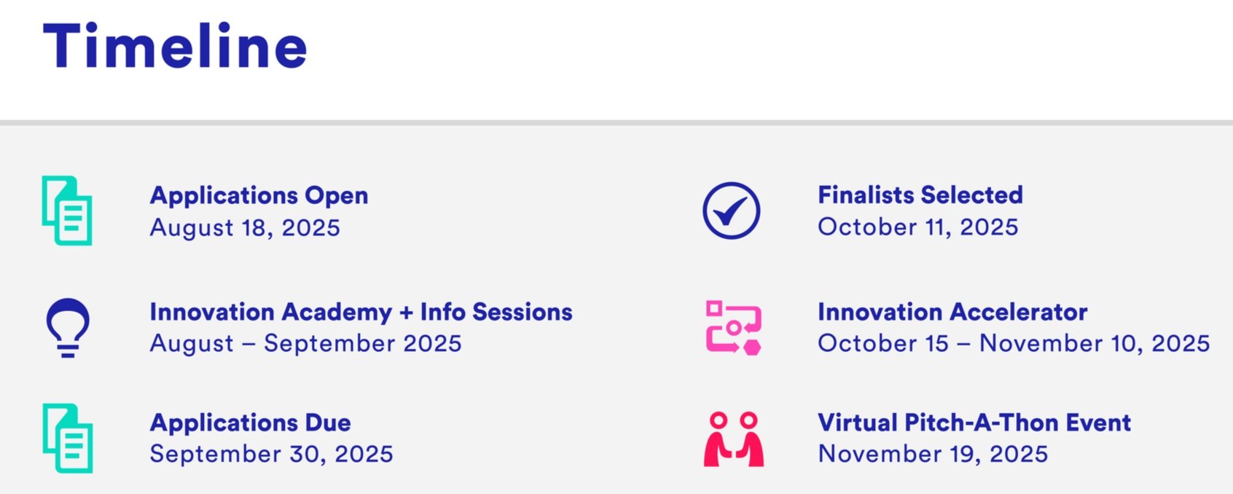1233x494 pixels.
Task: Click the Finalists Selected title
Action: click(x=920, y=195)
